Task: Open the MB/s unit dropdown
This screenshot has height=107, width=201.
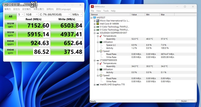Action: point(77,14)
